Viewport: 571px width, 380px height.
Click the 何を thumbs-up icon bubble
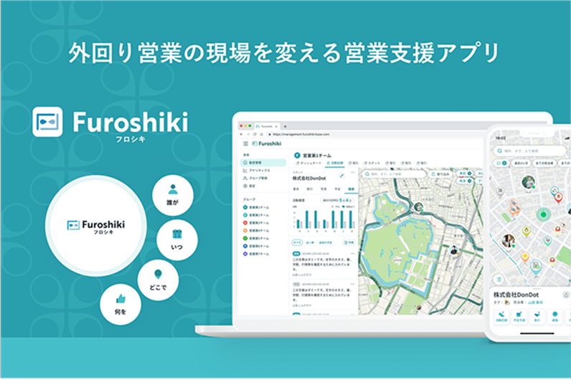pos(120,303)
